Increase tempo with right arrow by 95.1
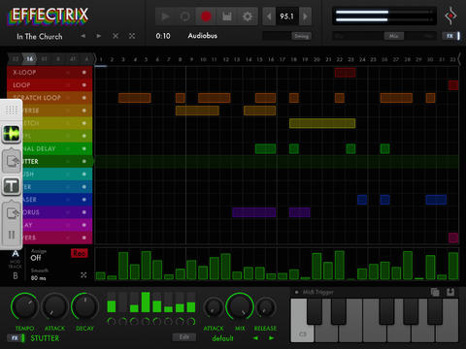 point(305,16)
